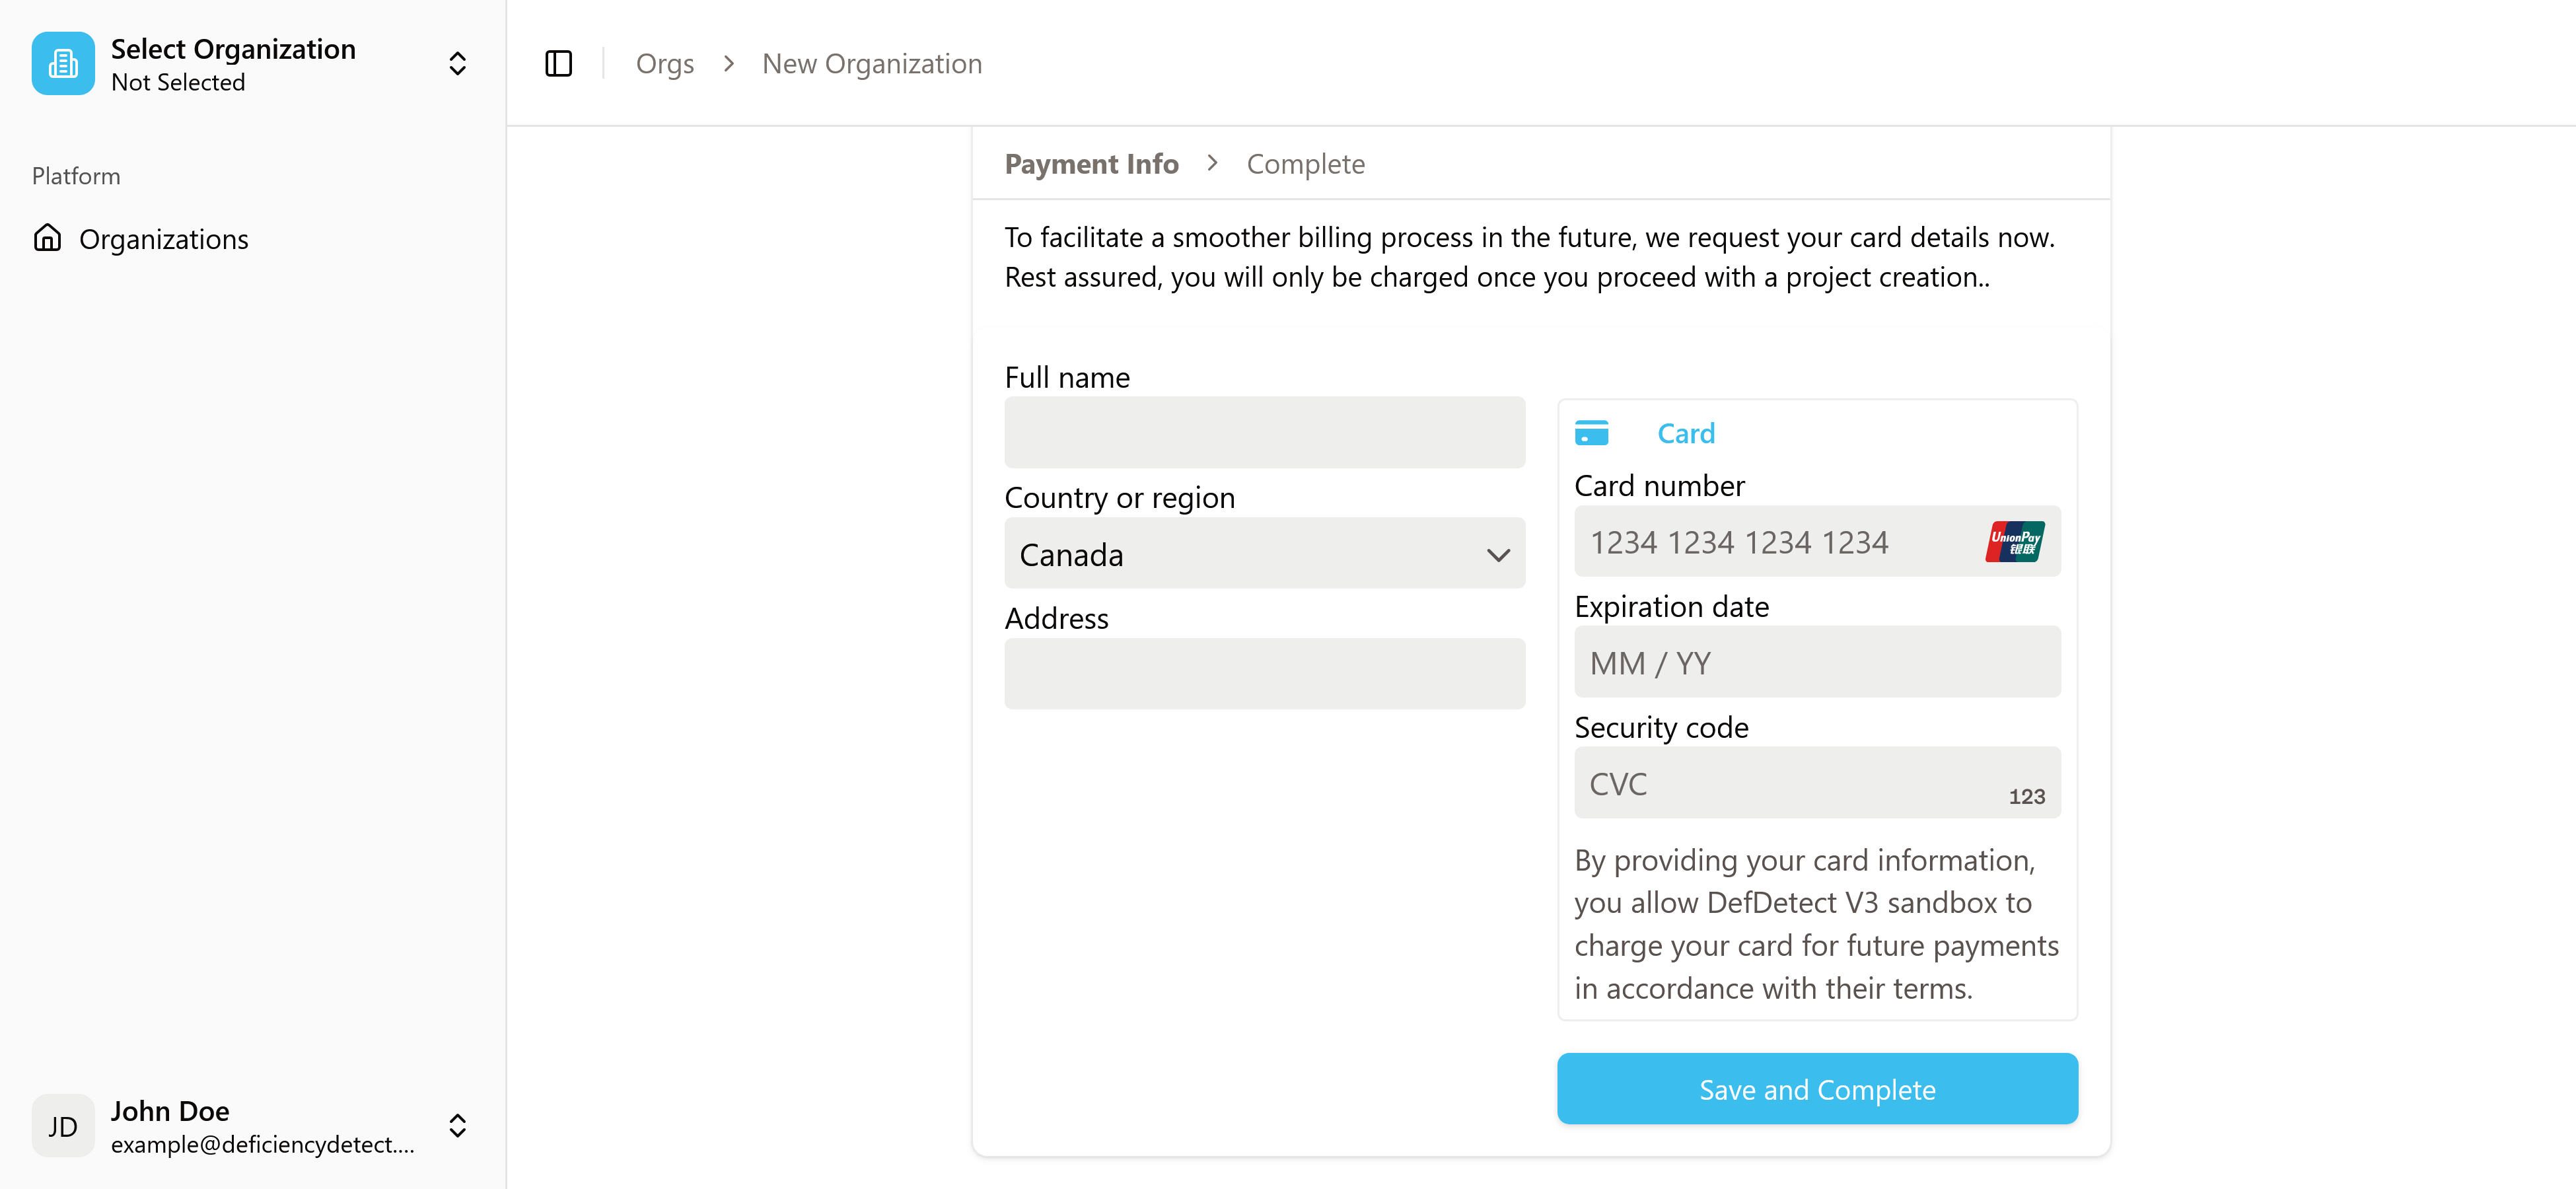Screen dimensions: 2576x1189
Task: Click the Security code label
Action: [x=1661, y=728]
